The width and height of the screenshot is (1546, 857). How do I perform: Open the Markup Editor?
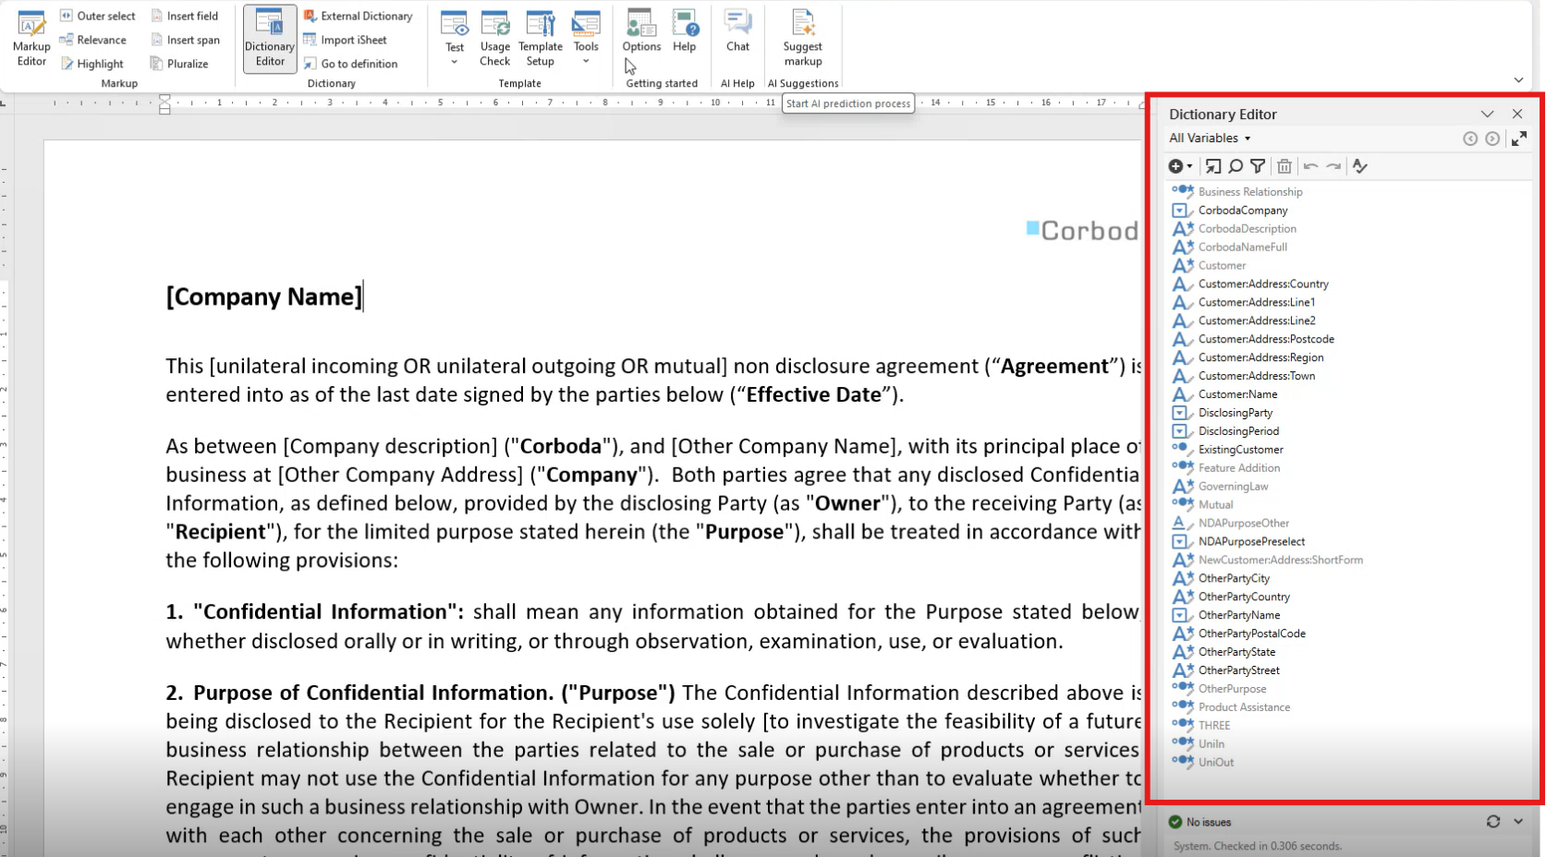click(30, 39)
